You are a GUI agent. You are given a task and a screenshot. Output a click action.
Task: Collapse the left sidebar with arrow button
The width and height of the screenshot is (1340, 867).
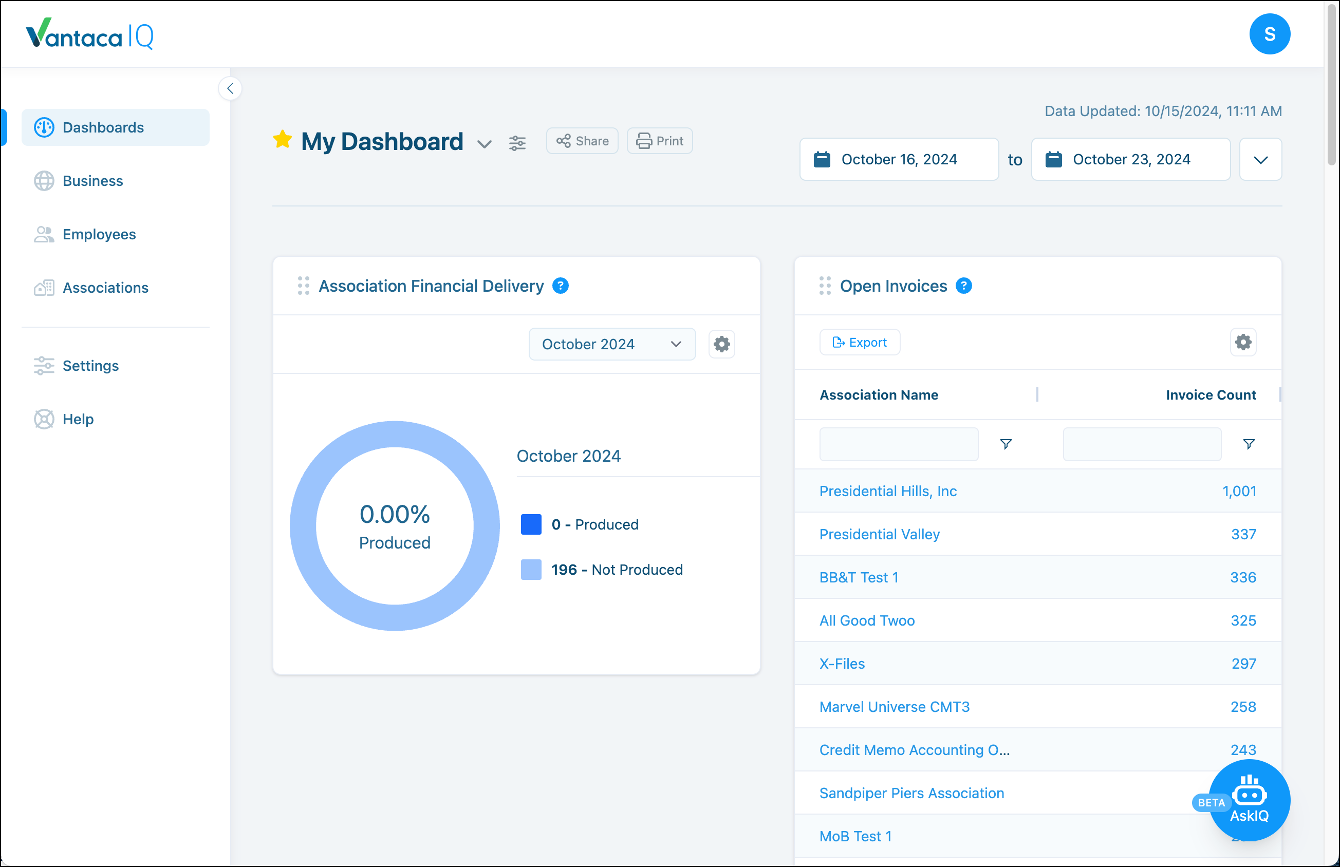pos(230,88)
